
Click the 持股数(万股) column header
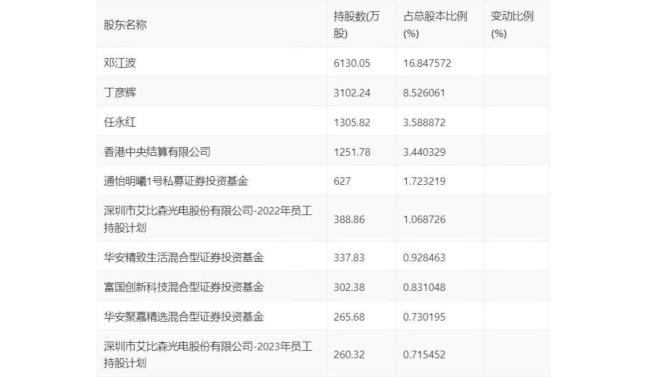click(x=357, y=25)
